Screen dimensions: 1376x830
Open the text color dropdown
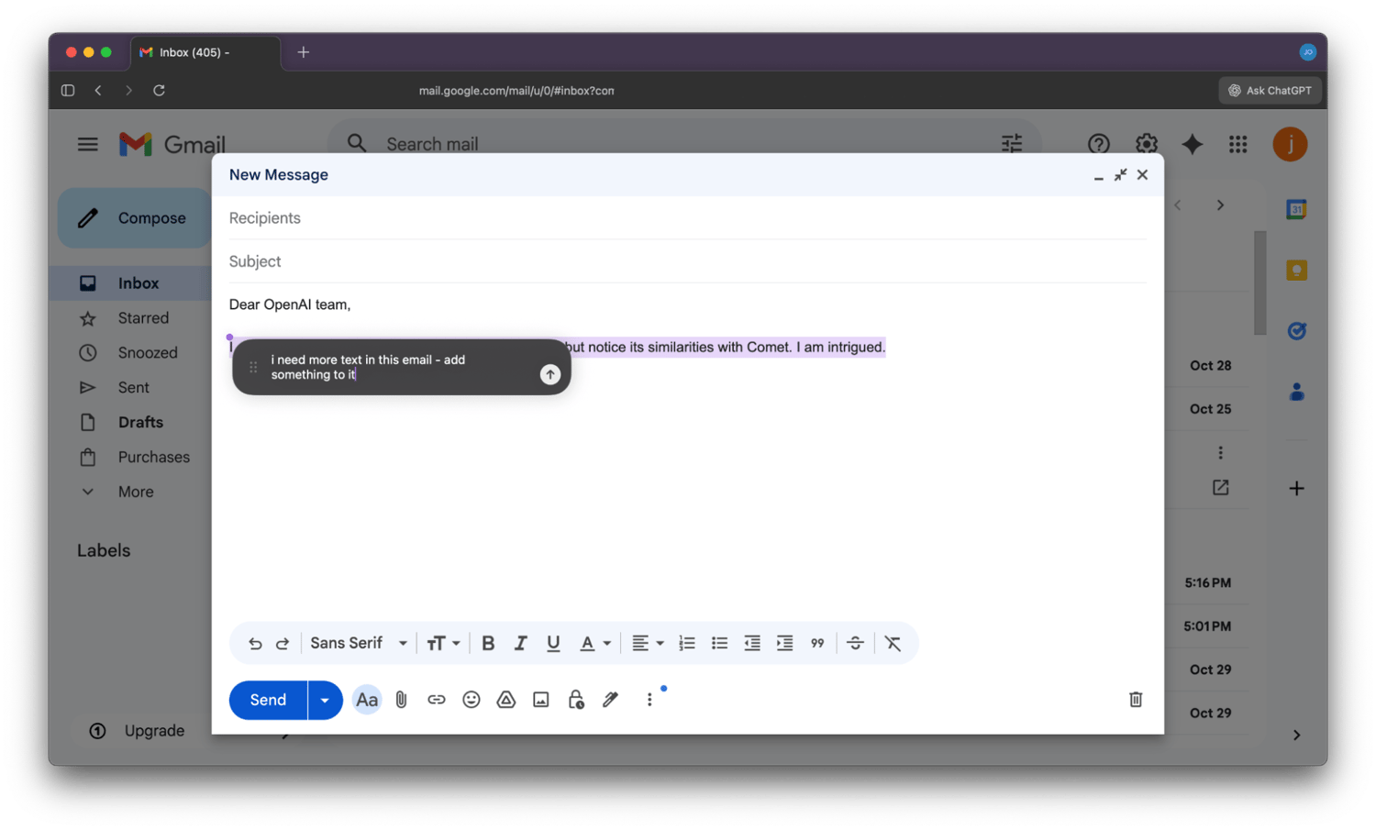point(594,644)
